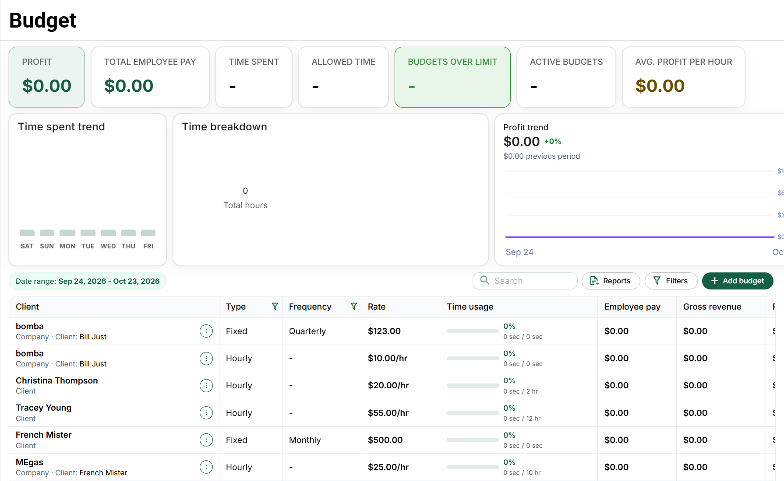Filter by Frequency column funnel icon
The width and height of the screenshot is (784, 481).
click(x=353, y=307)
